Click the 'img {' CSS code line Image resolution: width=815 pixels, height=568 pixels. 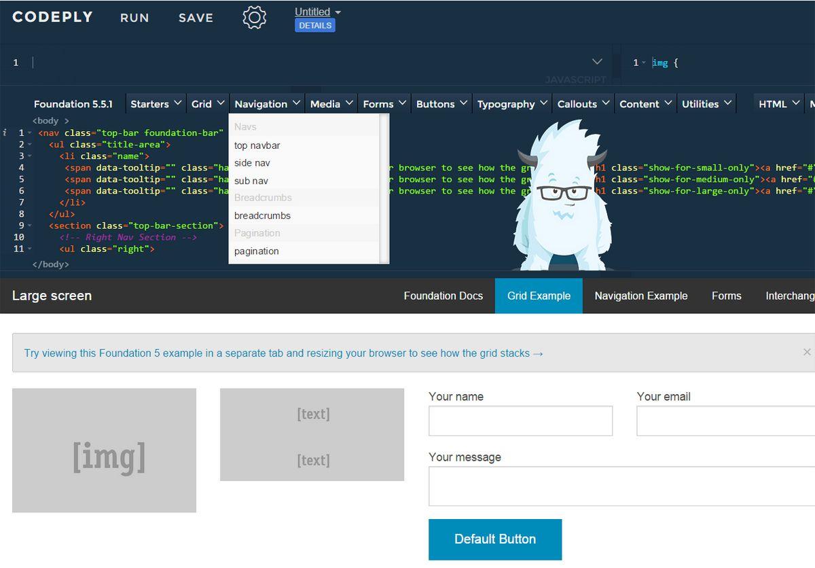tap(665, 63)
